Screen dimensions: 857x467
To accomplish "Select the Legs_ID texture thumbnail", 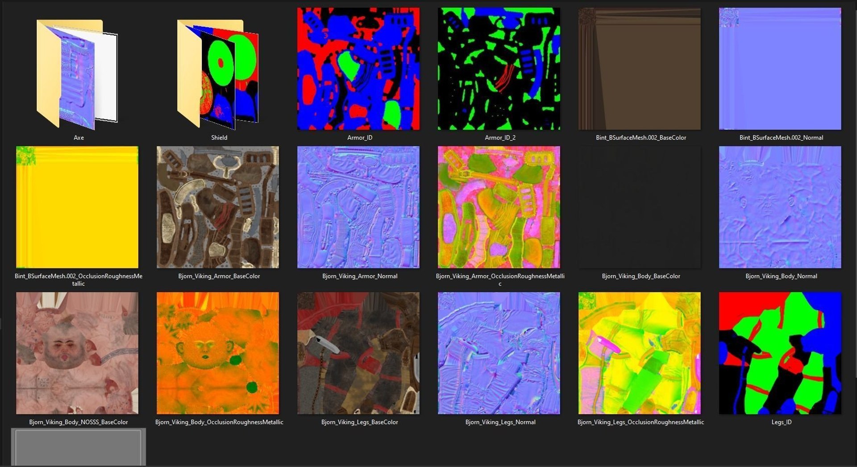I will coord(780,353).
